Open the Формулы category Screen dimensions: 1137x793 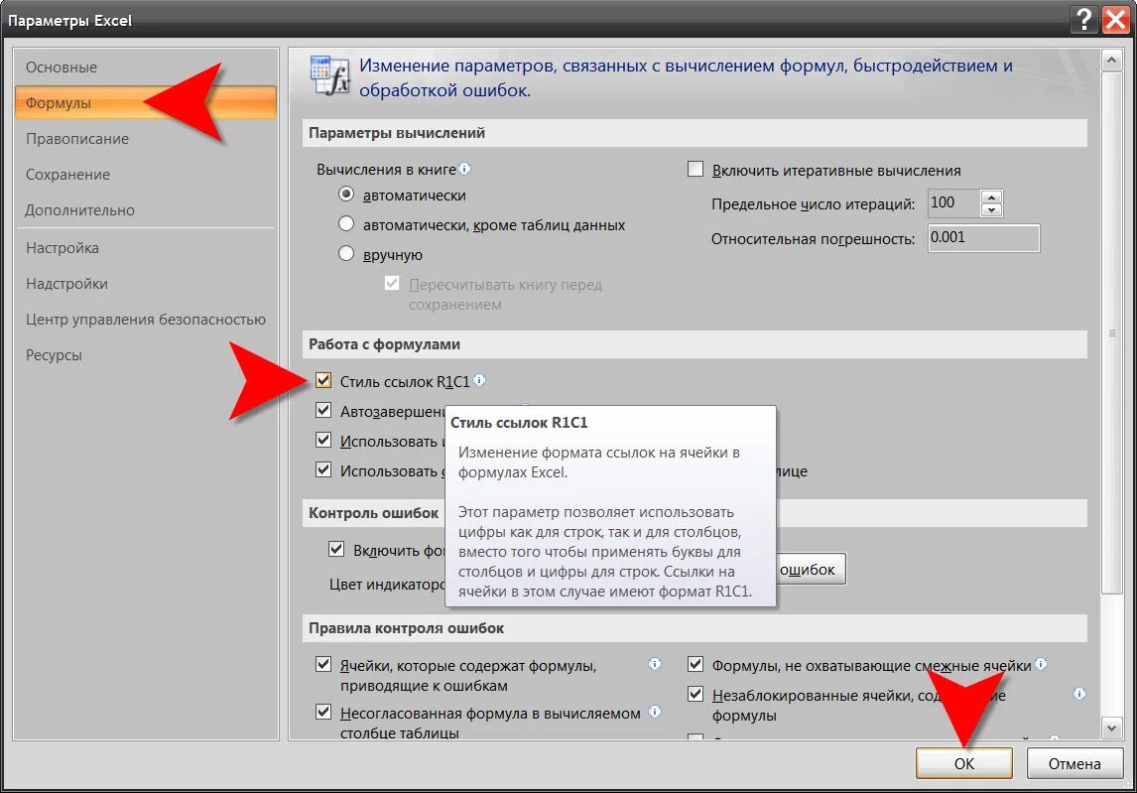click(x=146, y=102)
